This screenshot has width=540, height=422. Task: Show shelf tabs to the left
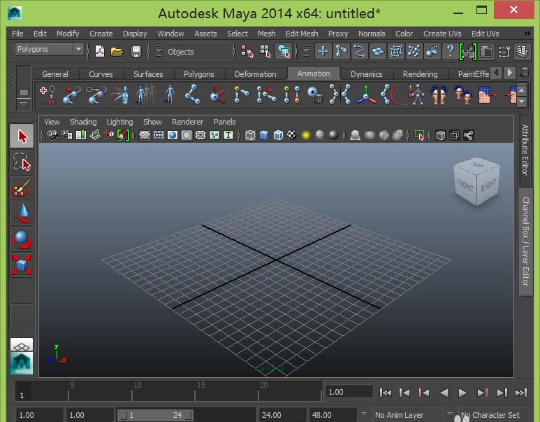click(x=496, y=73)
